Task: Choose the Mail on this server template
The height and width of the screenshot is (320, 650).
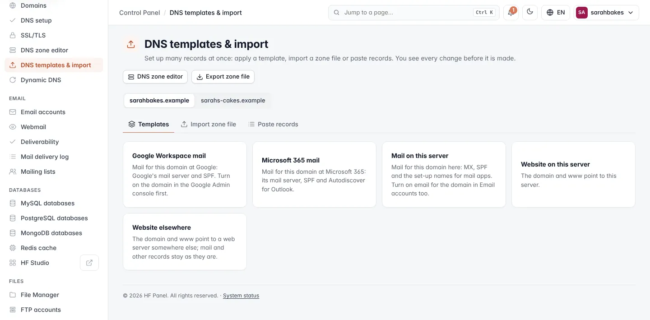Action: coord(444,175)
